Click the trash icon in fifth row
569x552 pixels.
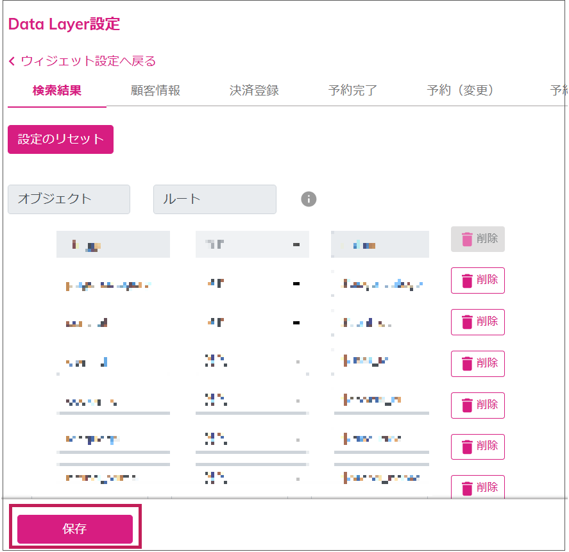click(467, 405)
